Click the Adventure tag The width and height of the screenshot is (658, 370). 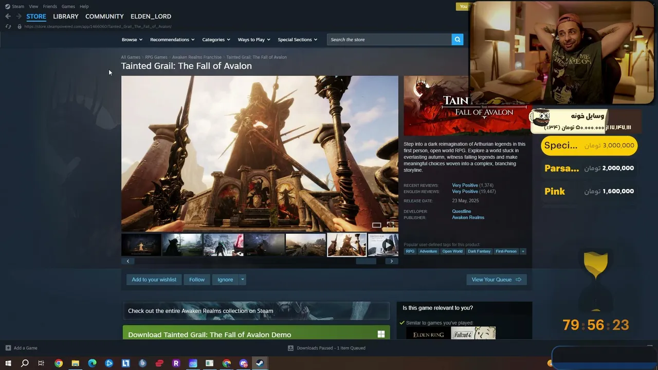click(428, 251)
